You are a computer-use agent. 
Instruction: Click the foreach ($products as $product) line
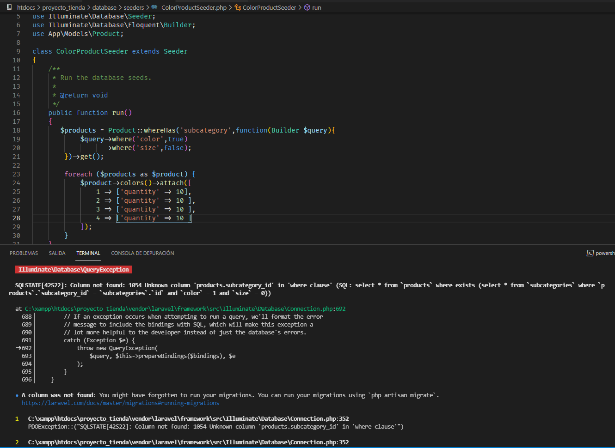click(x=130, y=174)
